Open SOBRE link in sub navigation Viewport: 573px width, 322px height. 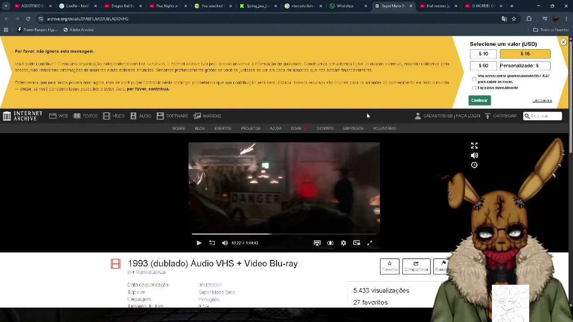coord(179,128)
